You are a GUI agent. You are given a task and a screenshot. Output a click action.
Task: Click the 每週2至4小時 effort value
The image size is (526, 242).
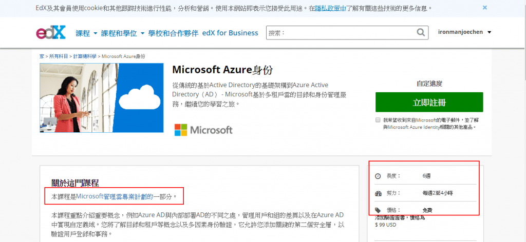(438, 193)
